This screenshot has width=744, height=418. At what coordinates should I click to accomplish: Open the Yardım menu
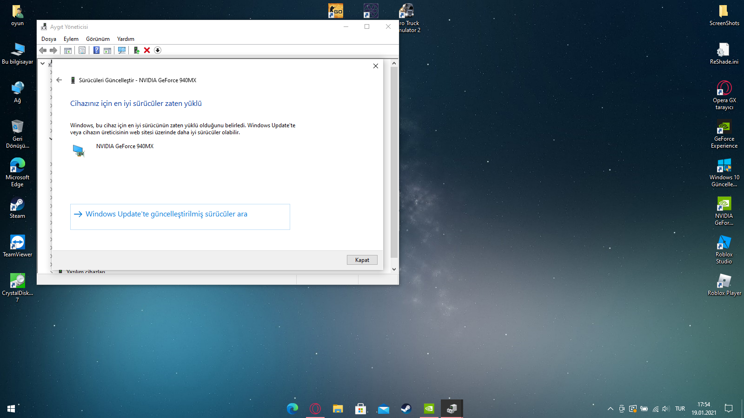point(126,39)
